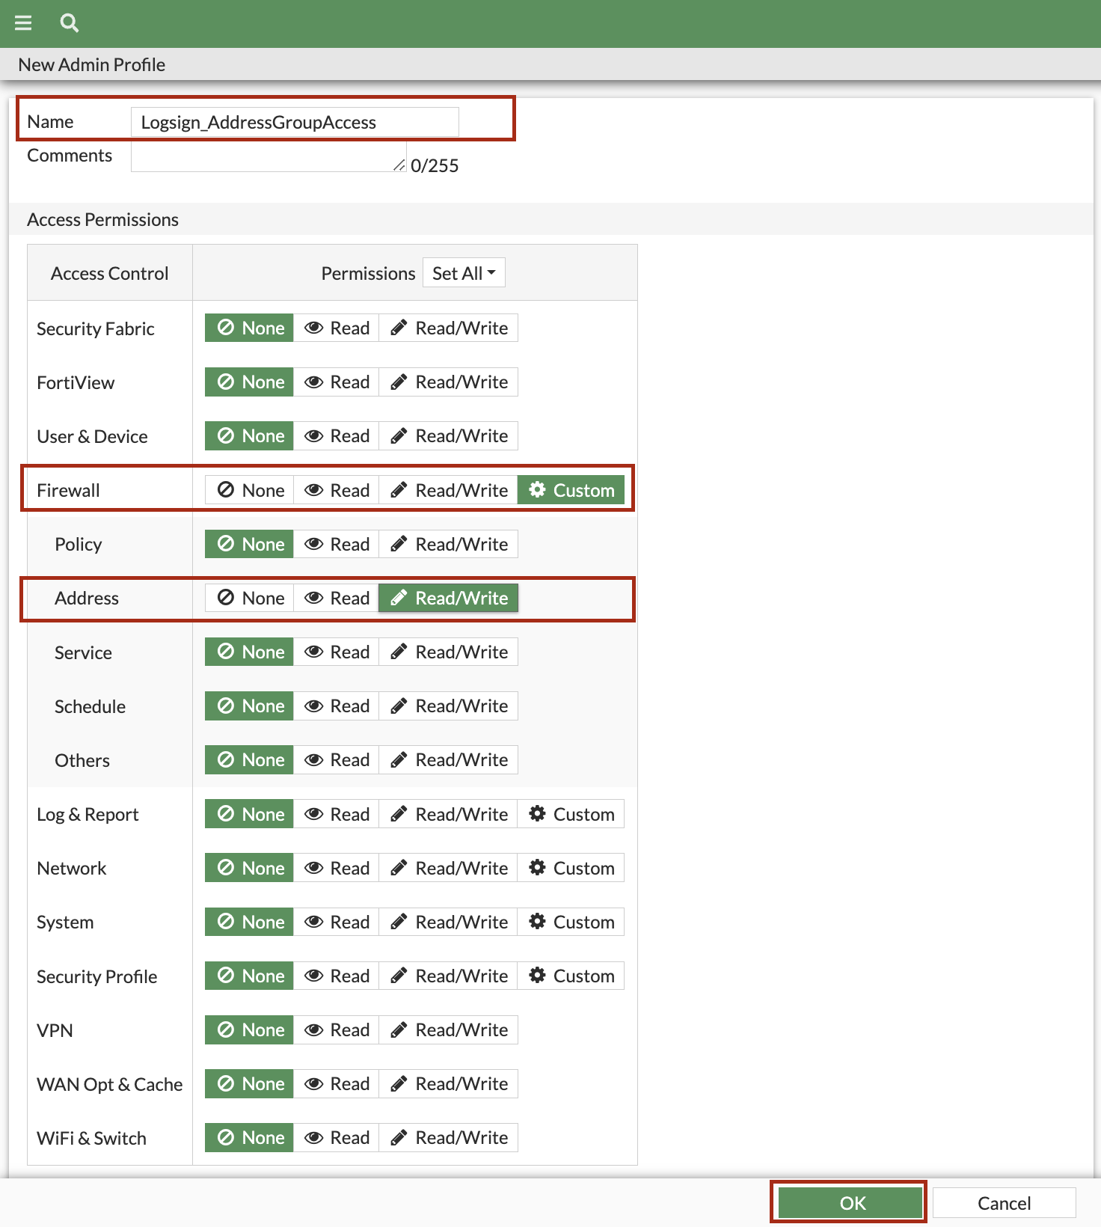Click the None circle icon for Address
The width and height of the screenshot is (1101, 1227).
[x=226, y=597]
